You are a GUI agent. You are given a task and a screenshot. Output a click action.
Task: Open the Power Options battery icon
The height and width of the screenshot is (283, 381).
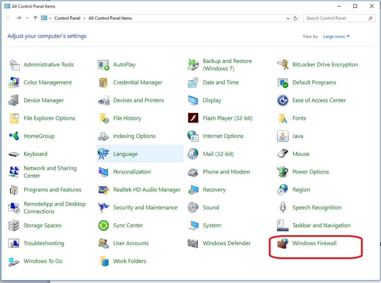coord(283,172)
